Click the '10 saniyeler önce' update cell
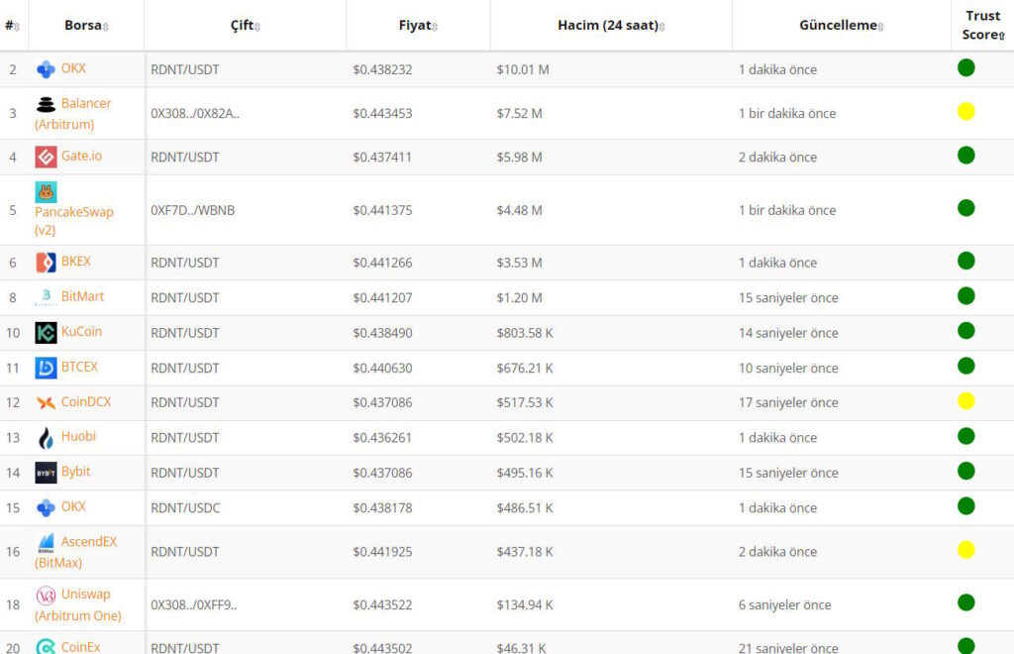Image resolution: width=1014 pixels, height=654 pixels. (788, 368)
